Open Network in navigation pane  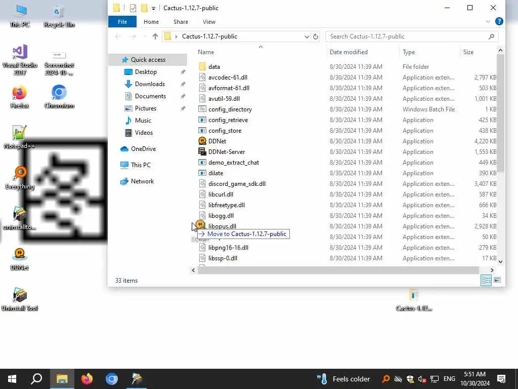tap(142, 181)
